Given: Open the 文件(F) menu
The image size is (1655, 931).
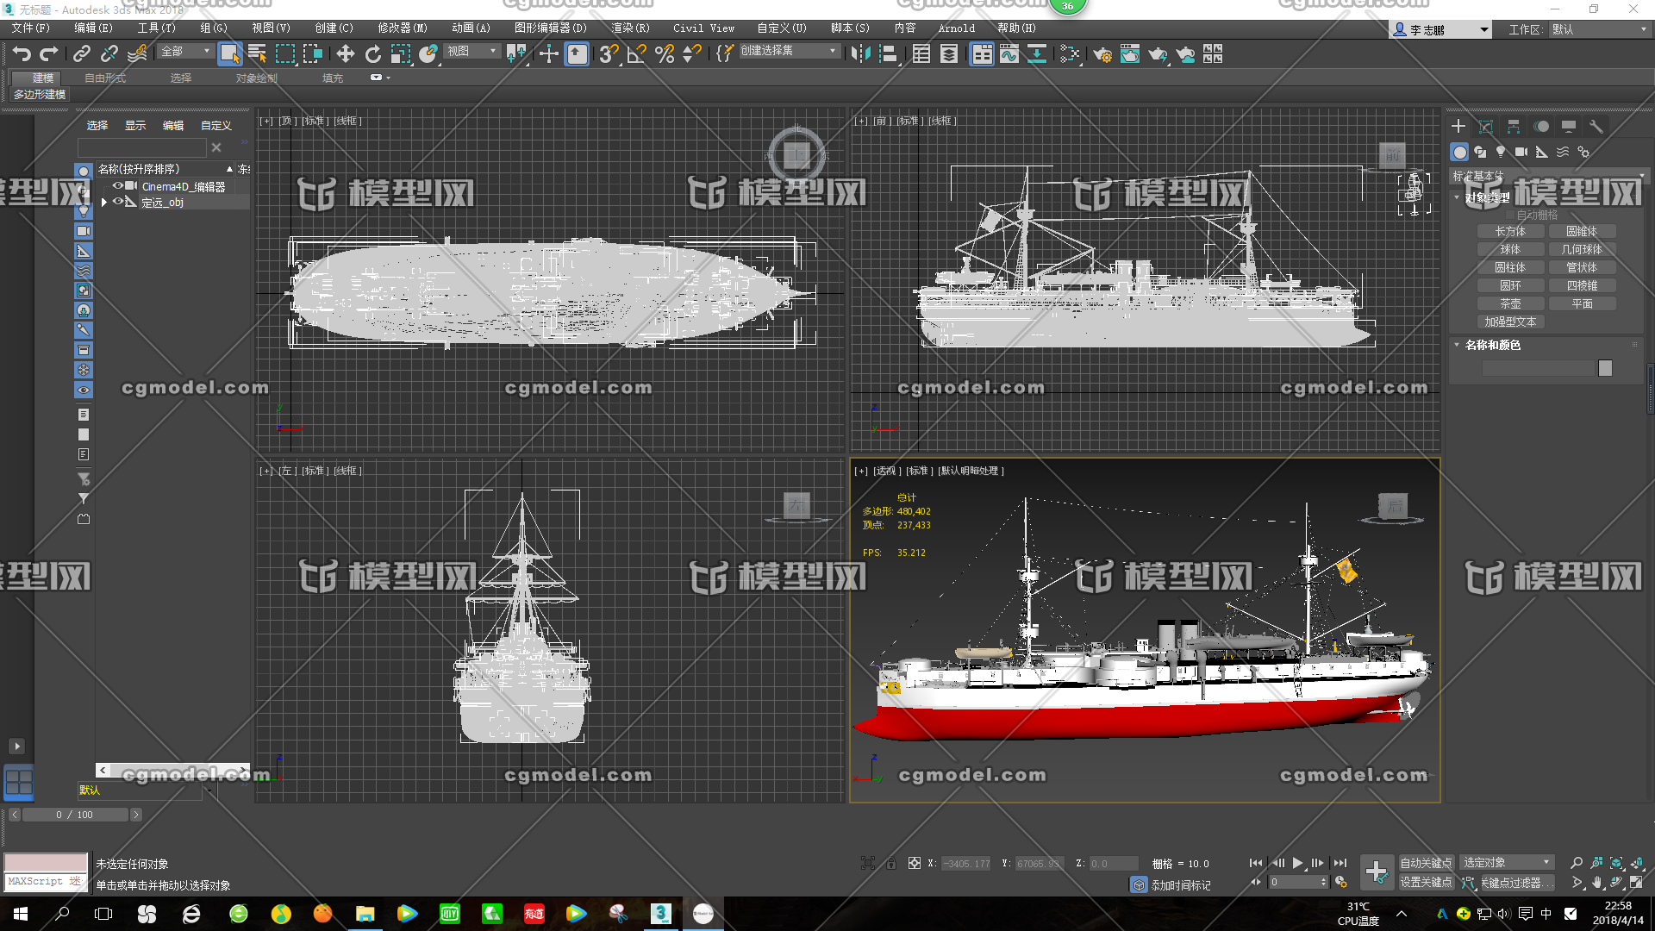Looking at the screenshot, I should (x=31, y=28).
